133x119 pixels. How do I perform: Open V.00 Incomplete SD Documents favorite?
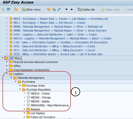tap(61, 42)
